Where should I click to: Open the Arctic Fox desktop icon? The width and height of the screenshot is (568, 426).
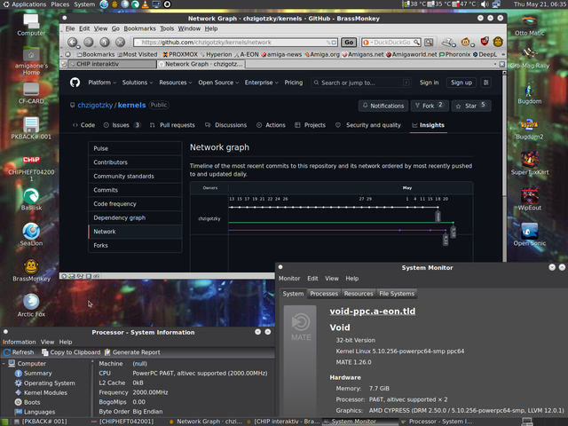coord(31,305)
